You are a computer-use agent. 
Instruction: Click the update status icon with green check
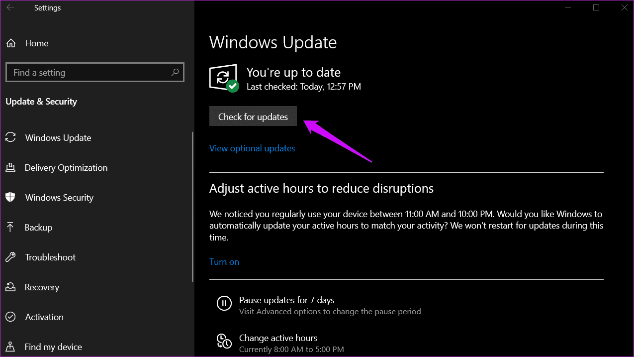click(224, 78)
